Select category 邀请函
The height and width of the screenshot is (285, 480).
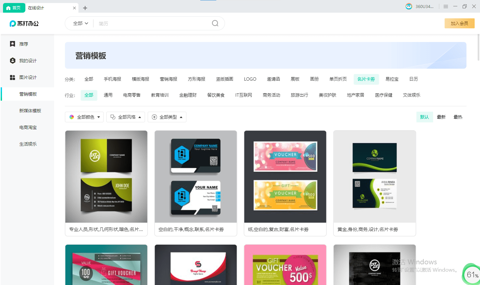click(273, 79)
